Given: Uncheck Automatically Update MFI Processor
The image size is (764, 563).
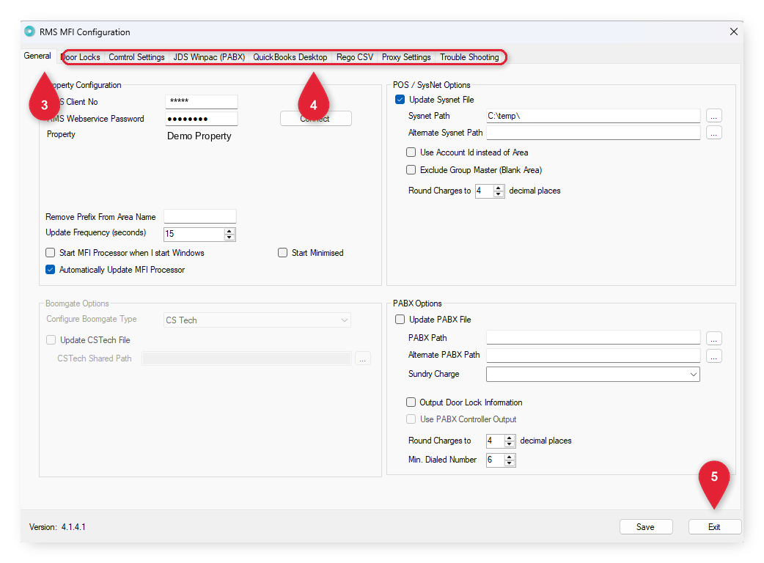Looking at the screenshot, I should pos(50,270).
